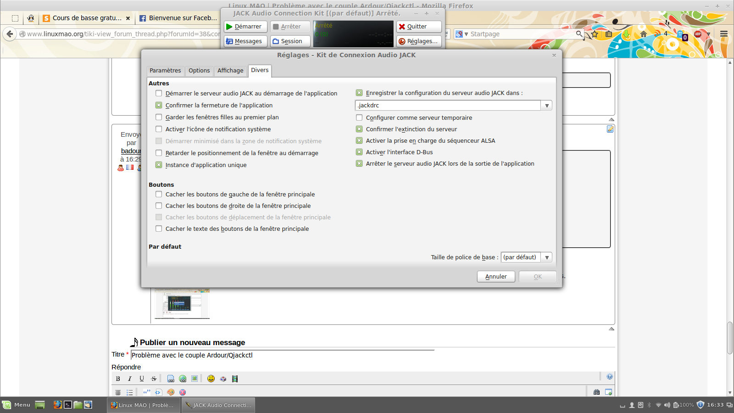This screenshot has height=413, width=734.
Task: Open the Messages window in QjackCtl
Action: (245, 41)
